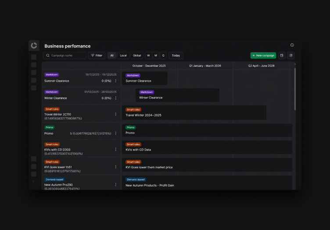Open options menu for Travel Winter row
The height and width of the screenshot is (230, 330).
pyautogui.click(x=115, y=114)
